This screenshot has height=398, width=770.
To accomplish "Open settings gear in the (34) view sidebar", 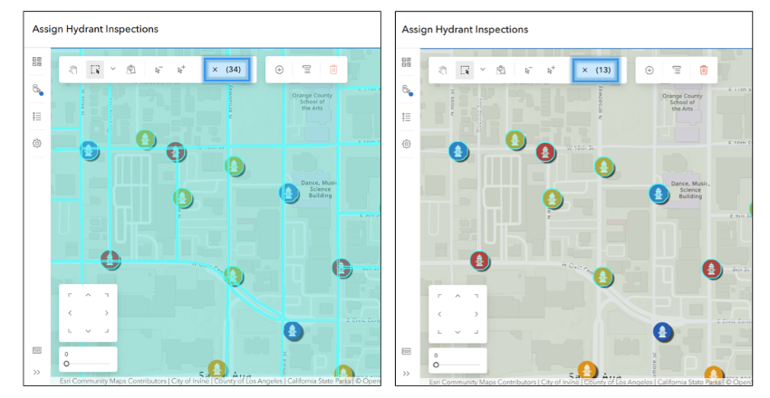I will [37, 143].
